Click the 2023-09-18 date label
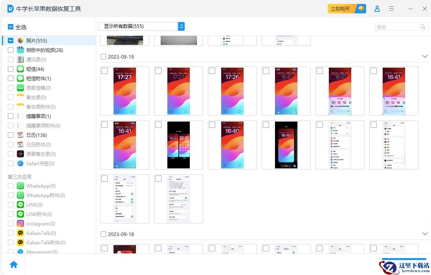This screenshot has width=431, height=275. coord(121,234)
